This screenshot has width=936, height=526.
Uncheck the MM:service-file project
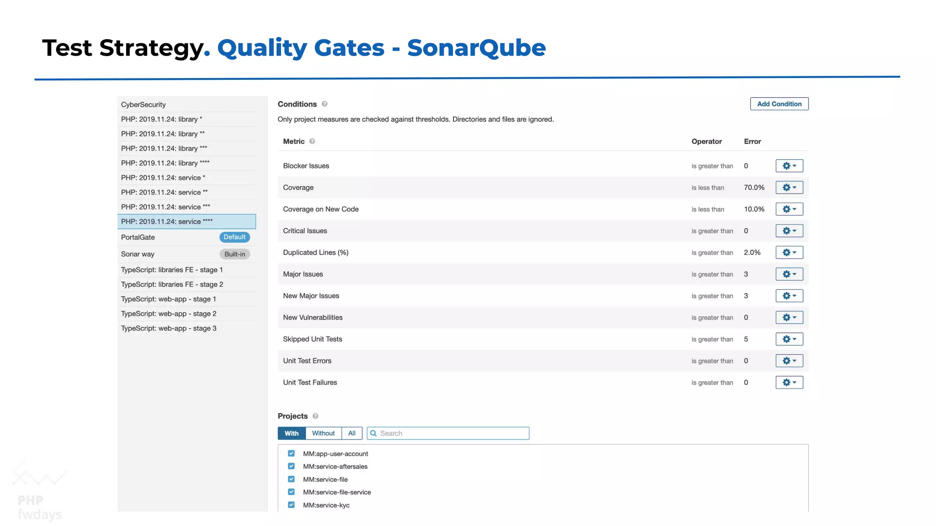(291, 479)
